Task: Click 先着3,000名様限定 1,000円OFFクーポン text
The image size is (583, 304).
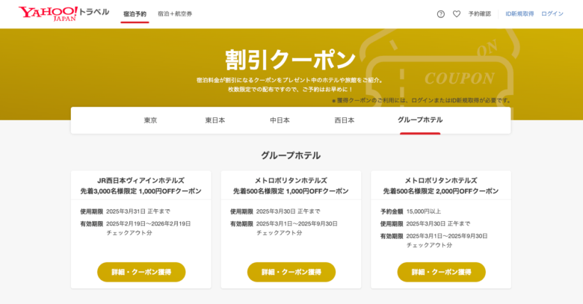Action: (141, 191)
